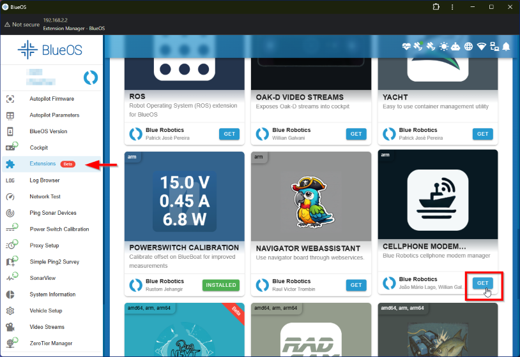The width and height of the screenshot is (520, 357).
Task: Toggle the sun theme brightness icon
Action: (x=443, y=47)
